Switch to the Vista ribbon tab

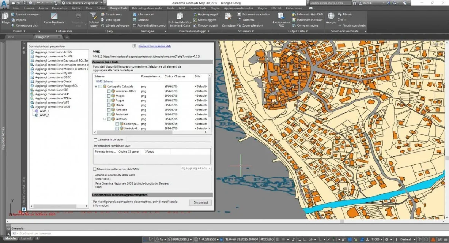(89, 8)
